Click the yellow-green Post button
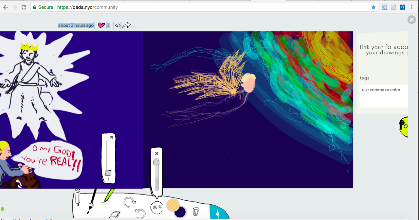Viewport: 419px width, 220px height. (x=404, y=127)
